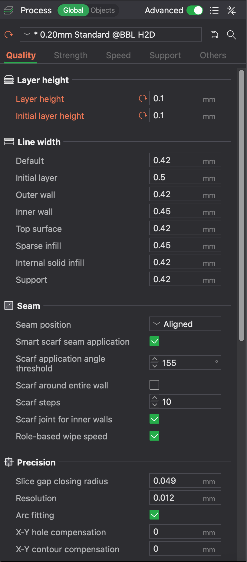Reset all modified preset values
Image resolution: width=247 pixels, height=562 pixels.
click(9, 35)
